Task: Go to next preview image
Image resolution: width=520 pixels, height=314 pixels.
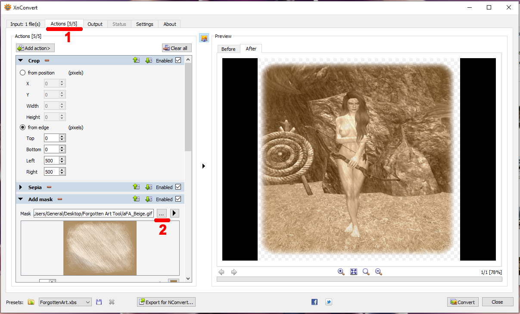Action: 234,272
